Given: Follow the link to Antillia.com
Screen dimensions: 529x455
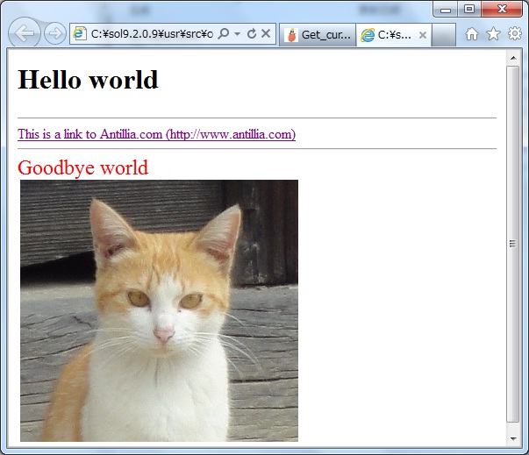Looking at the screenshot, I should point(156,134).
